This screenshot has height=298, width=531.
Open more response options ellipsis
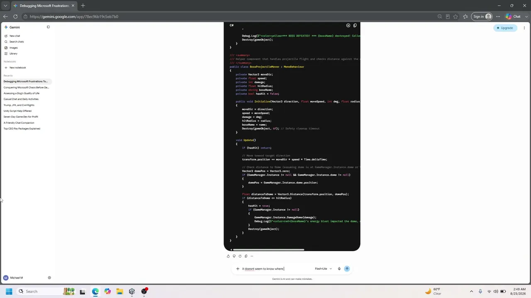(x=252, y=256)
